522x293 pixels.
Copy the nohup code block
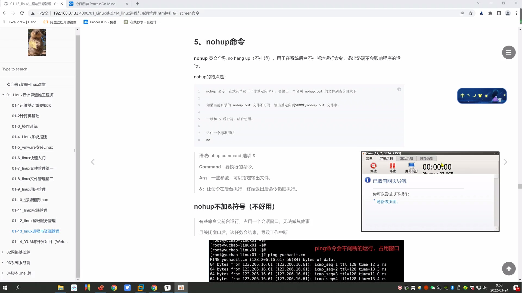click(x=399, y=89)
